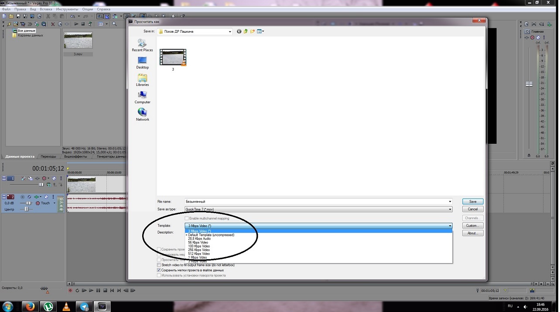Viewport: 560px width, 312px height.
Task: Click the Cancel button
Action: pos(473,209)
